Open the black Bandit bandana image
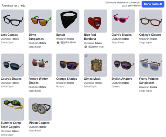166x137 pixels. 68,21
